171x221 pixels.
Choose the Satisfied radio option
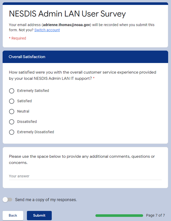click(12, 101)
